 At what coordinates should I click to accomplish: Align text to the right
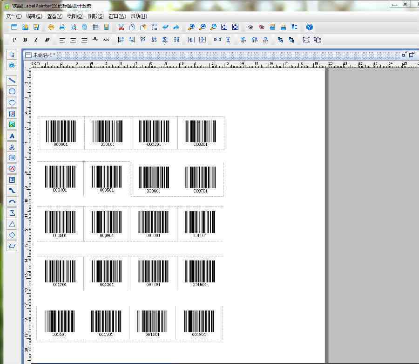[84, 40]
